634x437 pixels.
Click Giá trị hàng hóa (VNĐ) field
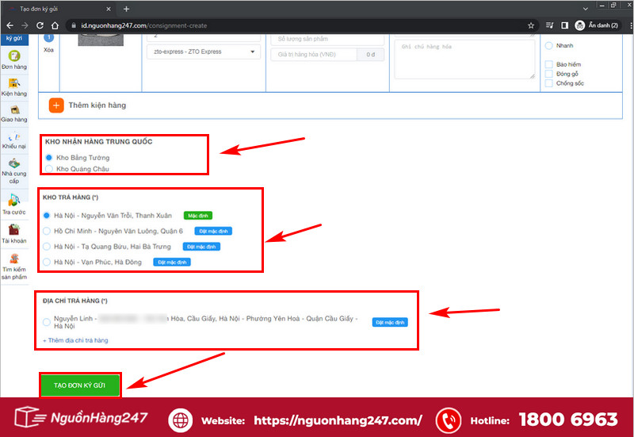314,55
